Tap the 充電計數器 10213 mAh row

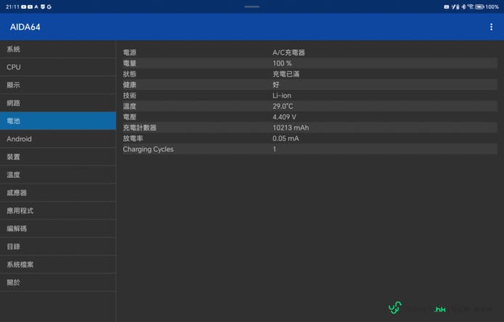309,128
